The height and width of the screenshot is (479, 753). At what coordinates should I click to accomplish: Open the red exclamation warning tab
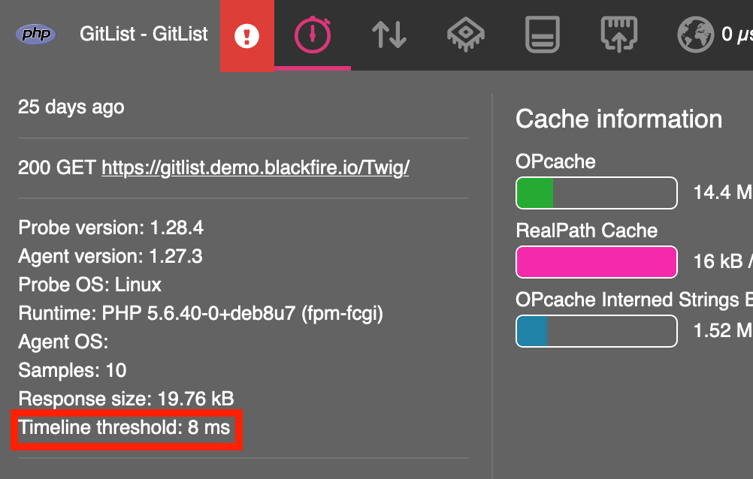tap(246, 35)
